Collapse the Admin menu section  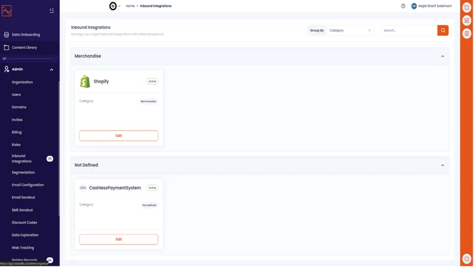tap(52, 69)
